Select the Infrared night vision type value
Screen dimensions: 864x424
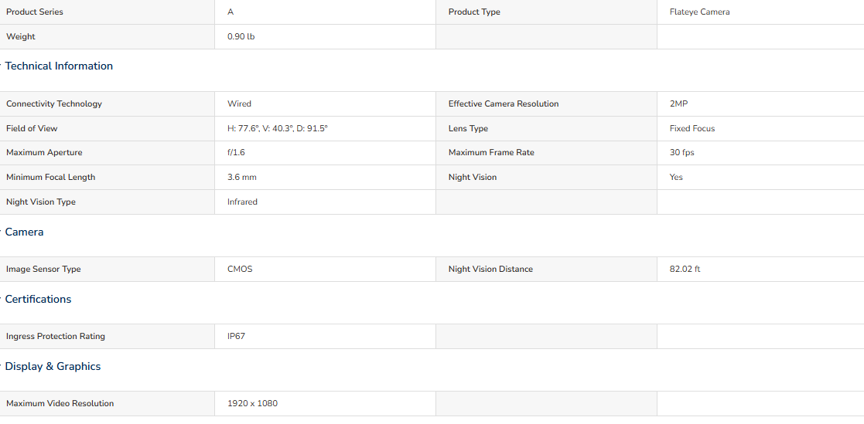click(x=242, y=202)
